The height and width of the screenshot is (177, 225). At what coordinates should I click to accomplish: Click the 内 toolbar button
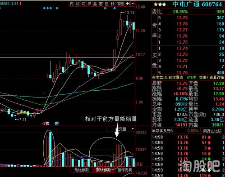tap(72, 4)
